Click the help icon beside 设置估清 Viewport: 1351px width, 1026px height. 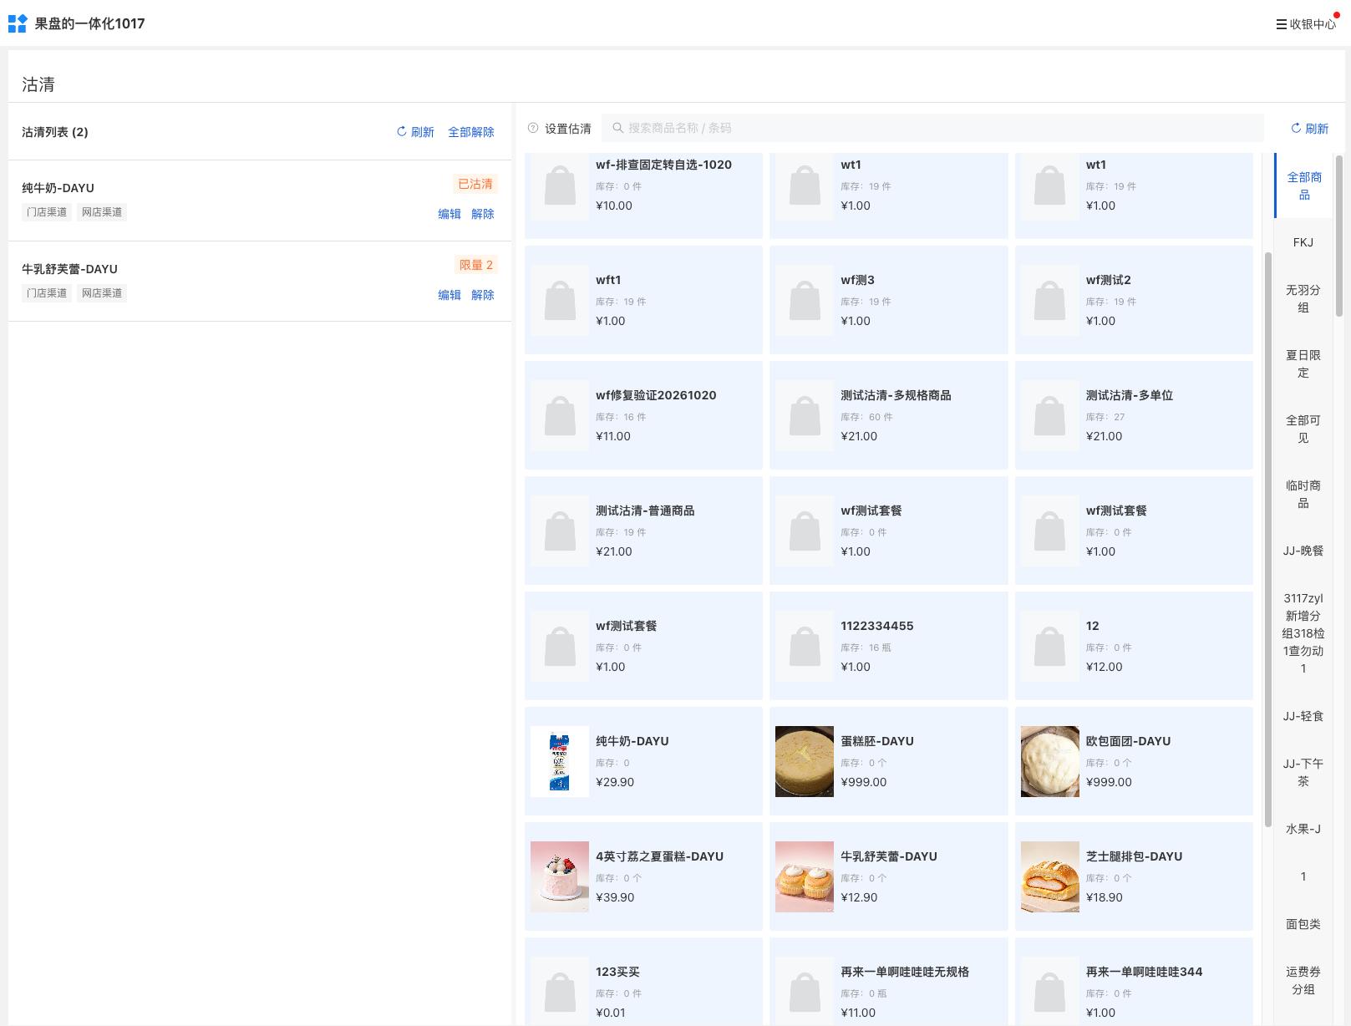click(x=533, y=128)
